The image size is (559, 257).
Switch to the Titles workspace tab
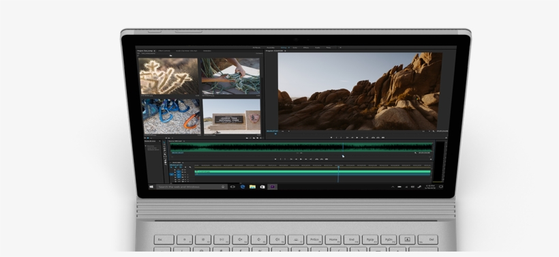click(329, 48)
